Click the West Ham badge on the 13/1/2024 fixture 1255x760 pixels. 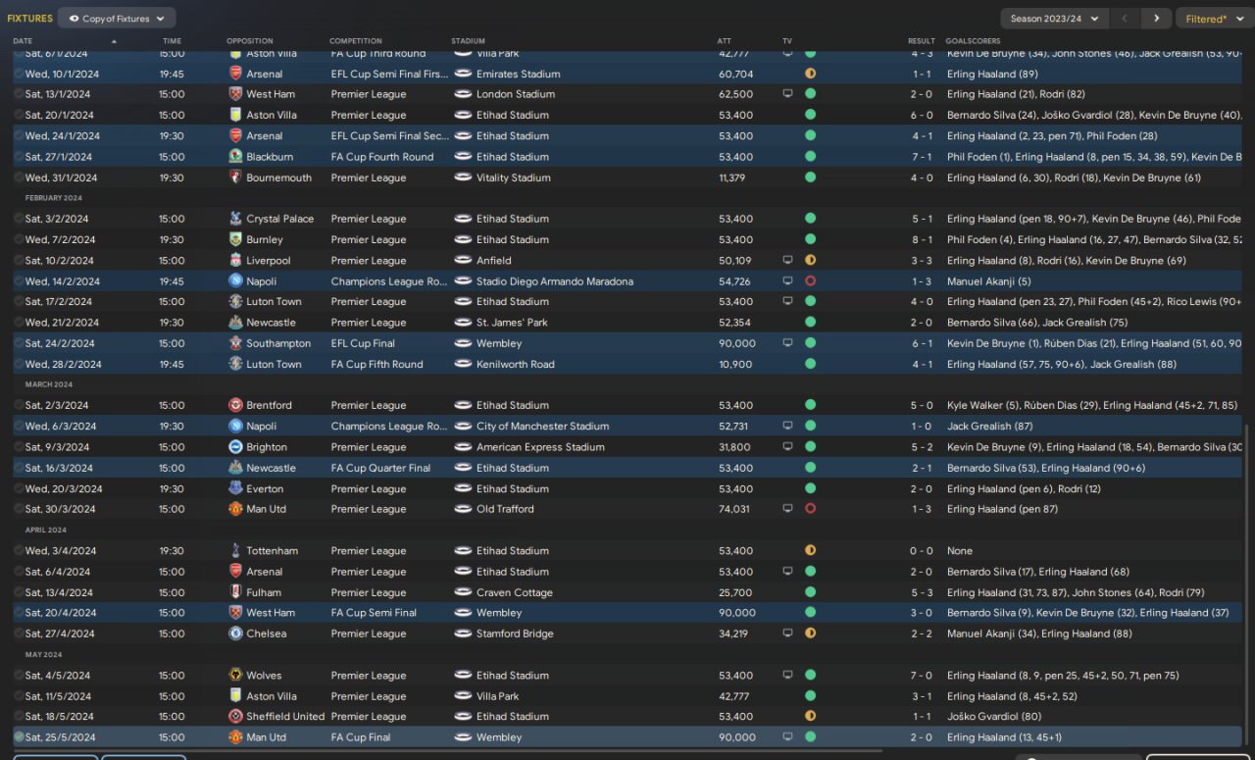point(235,94)
